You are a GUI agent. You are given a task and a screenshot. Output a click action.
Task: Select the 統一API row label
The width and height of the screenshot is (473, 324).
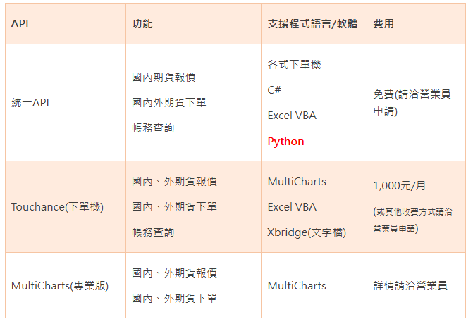click(30, 103)
